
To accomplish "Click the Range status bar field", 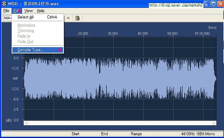I will pyautogui.click(x=136, y=134).
